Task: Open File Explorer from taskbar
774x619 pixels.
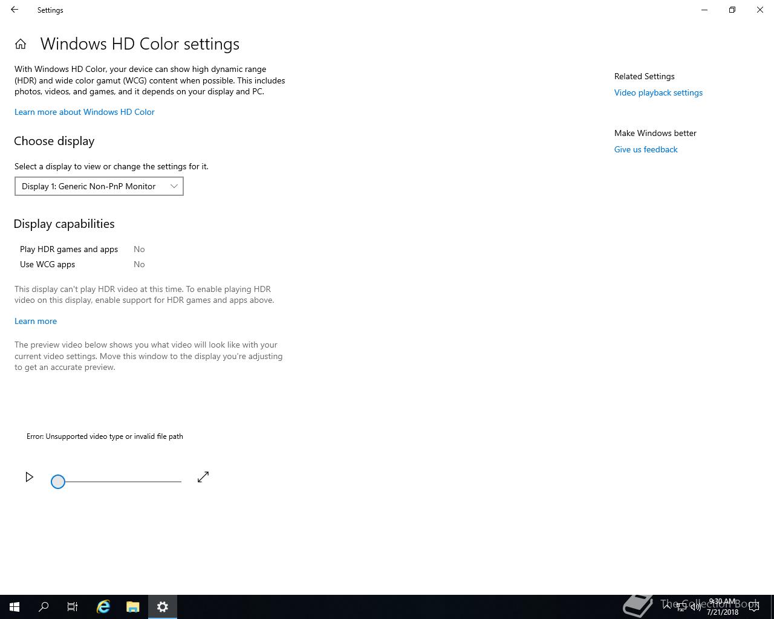Action: (x=133, y=607)
